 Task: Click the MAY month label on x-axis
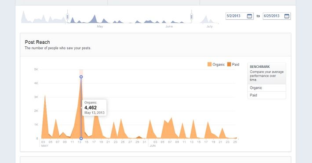[x=44, y=146]
